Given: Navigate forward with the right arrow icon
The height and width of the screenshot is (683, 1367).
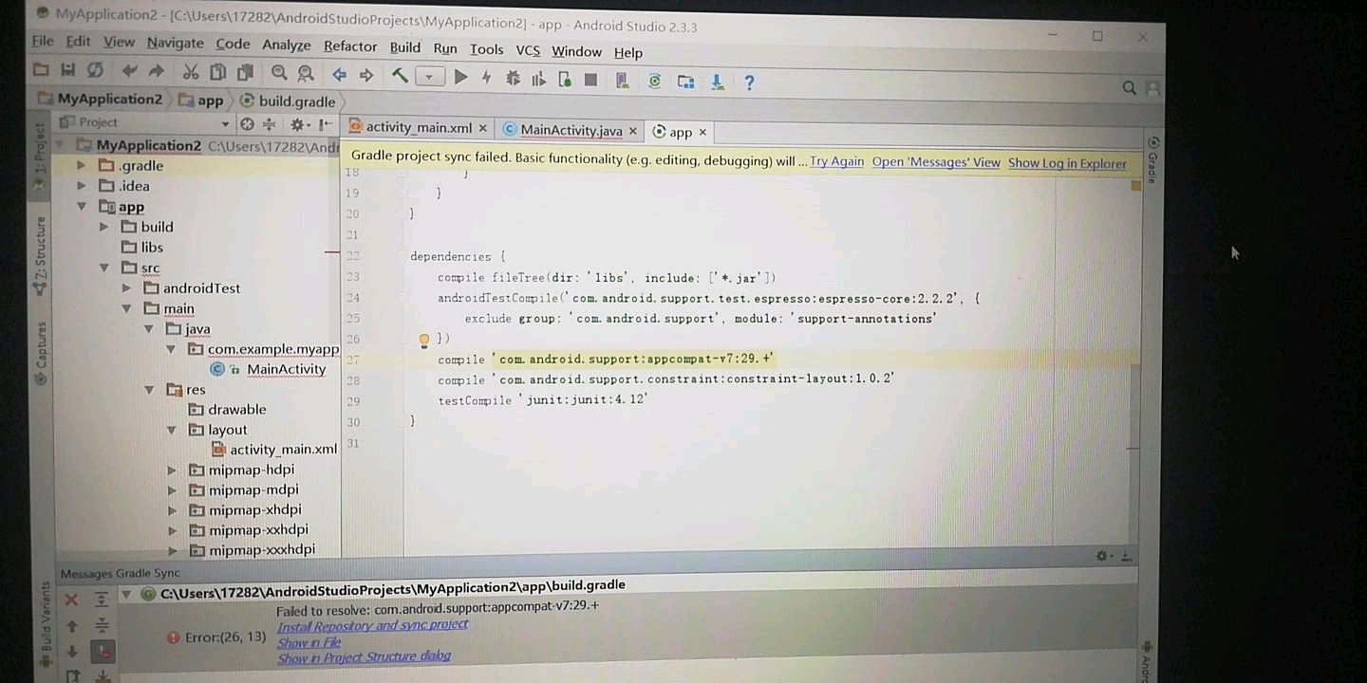Looking at the screenshot, I should [x=366, y=75].
